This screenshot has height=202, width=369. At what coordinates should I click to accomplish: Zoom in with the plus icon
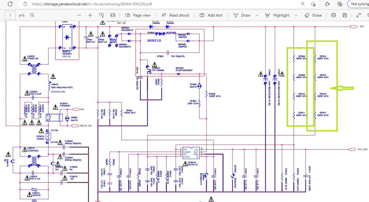click(90, 15)
